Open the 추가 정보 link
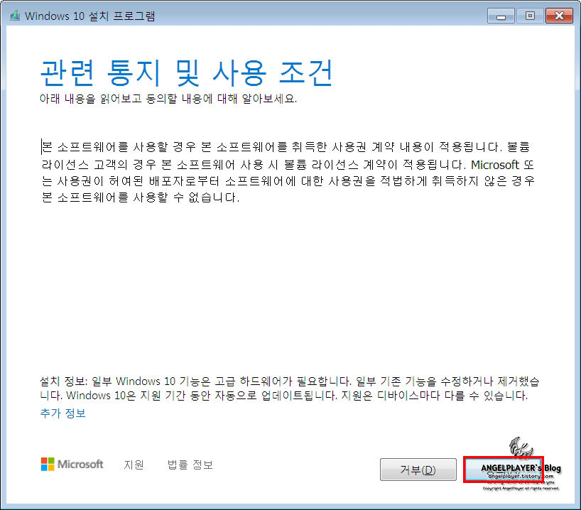 [63, 413]
